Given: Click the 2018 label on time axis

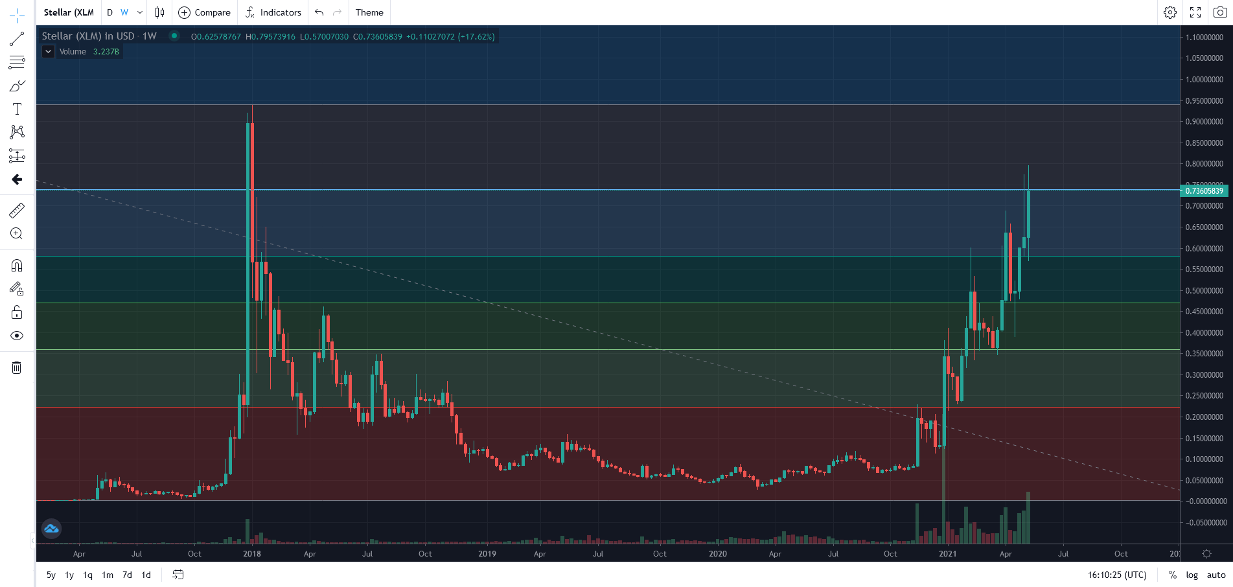Looking at the screenshot, I should [252, 554].
